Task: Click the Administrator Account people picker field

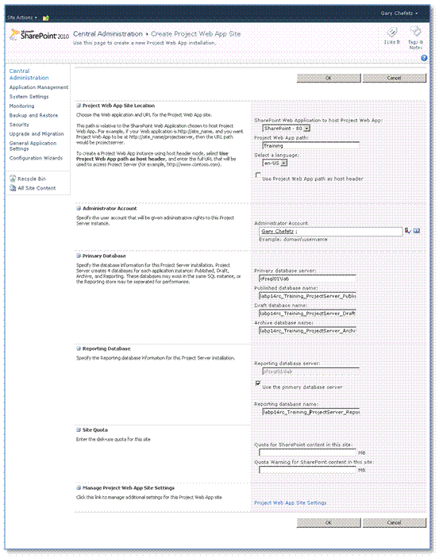Action: point(331,232)
